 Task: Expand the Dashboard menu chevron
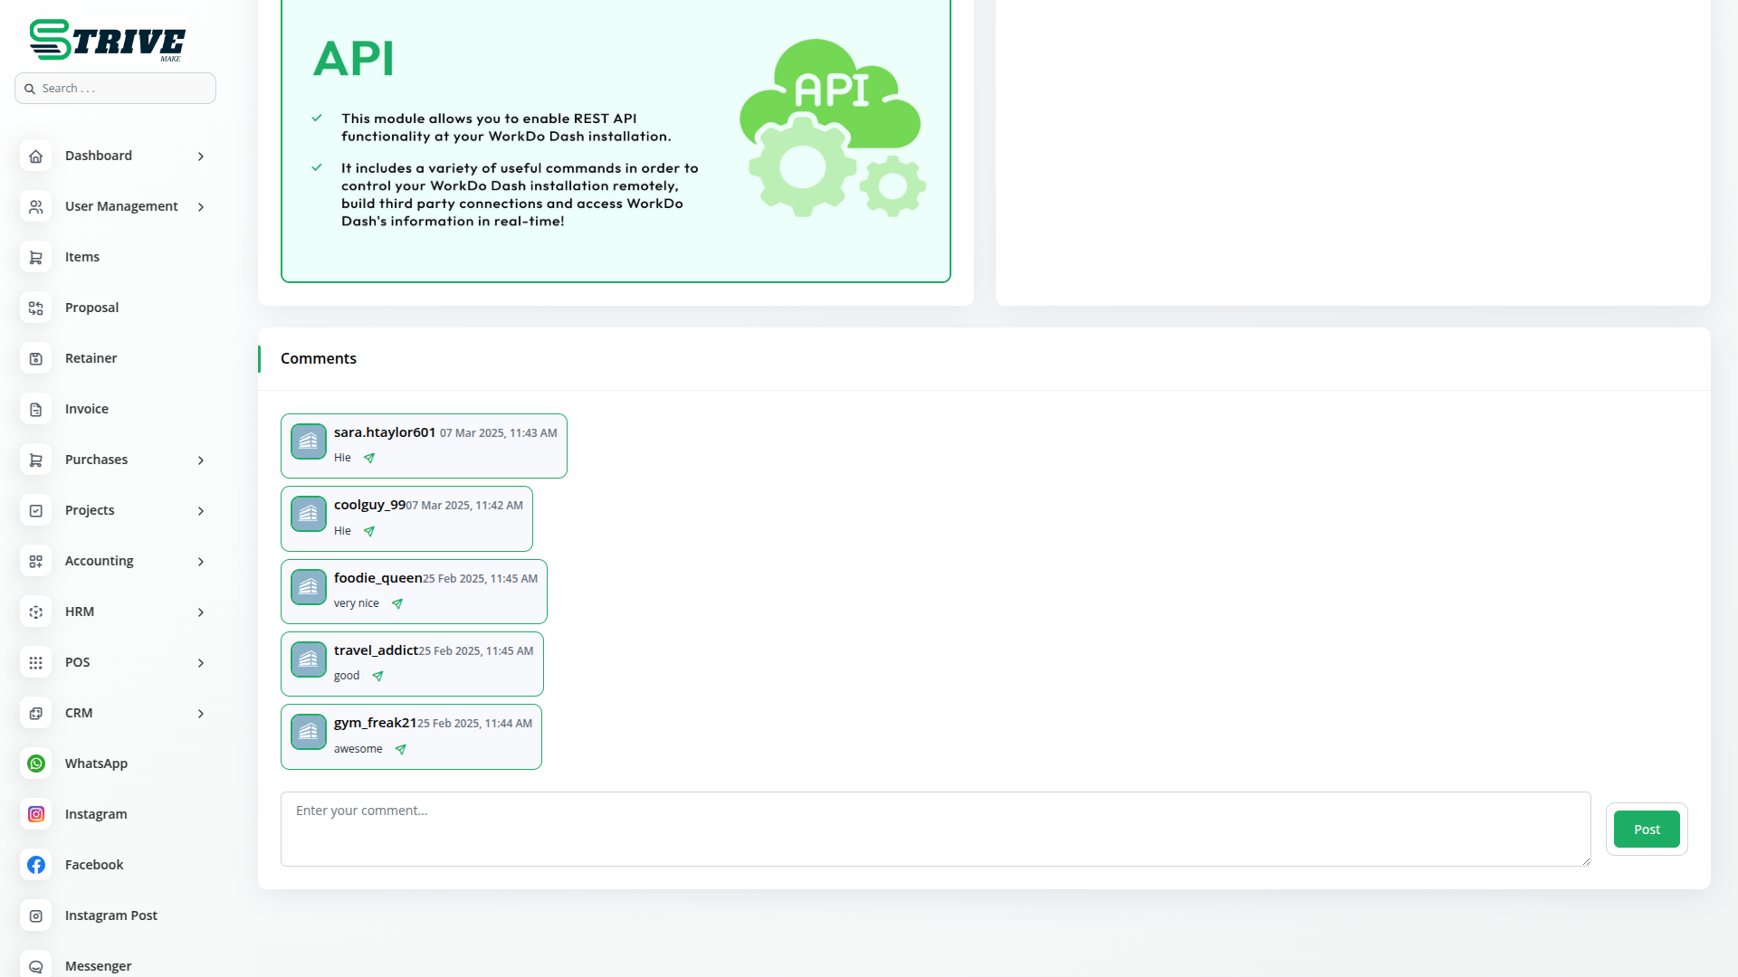(x=201, y=157)
